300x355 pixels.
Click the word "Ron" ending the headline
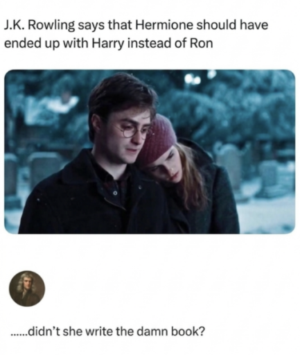[201, 43]
